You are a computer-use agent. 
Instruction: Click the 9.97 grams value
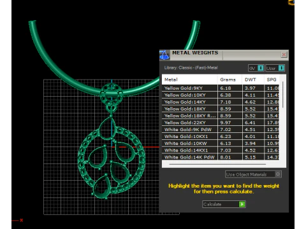226,123
